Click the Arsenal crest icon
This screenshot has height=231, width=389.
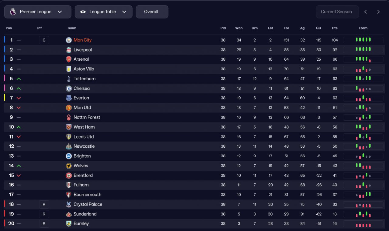click(69, 59)
